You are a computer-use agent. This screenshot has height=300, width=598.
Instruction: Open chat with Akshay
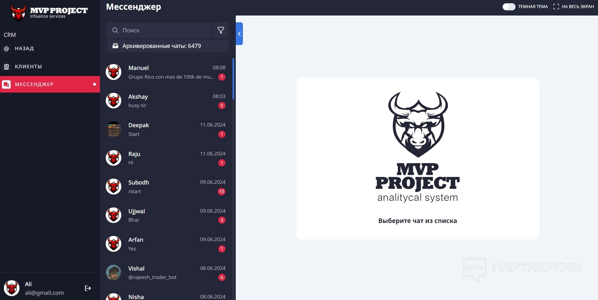[x=166, y=101]
